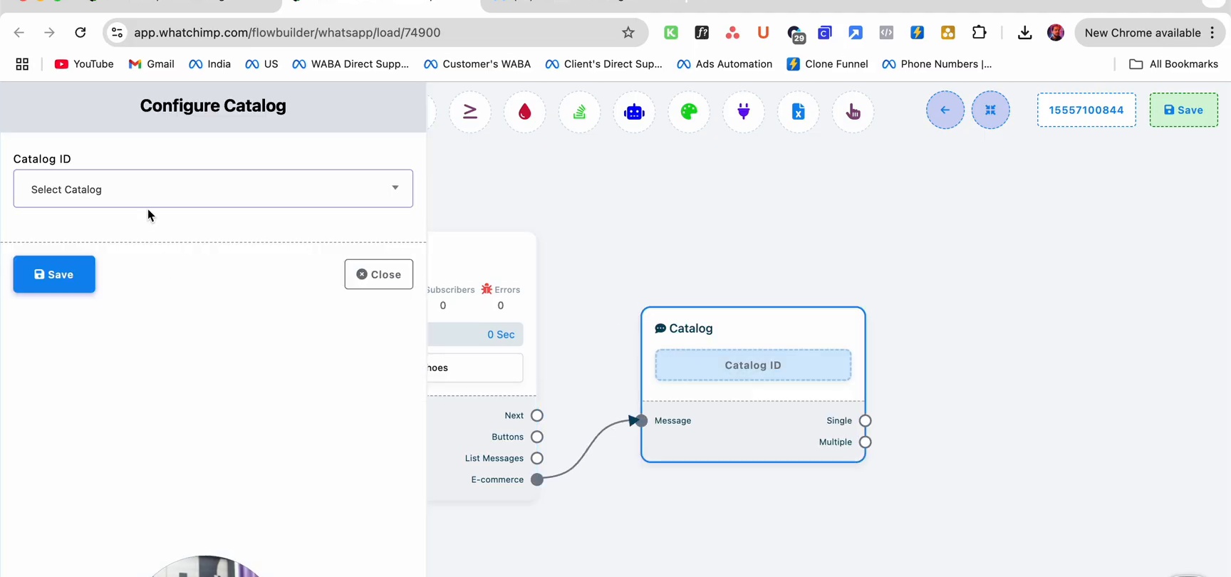Screen dimensions: 1231x577
Task: Click the back arrow circle button
Action: (945, 110)
